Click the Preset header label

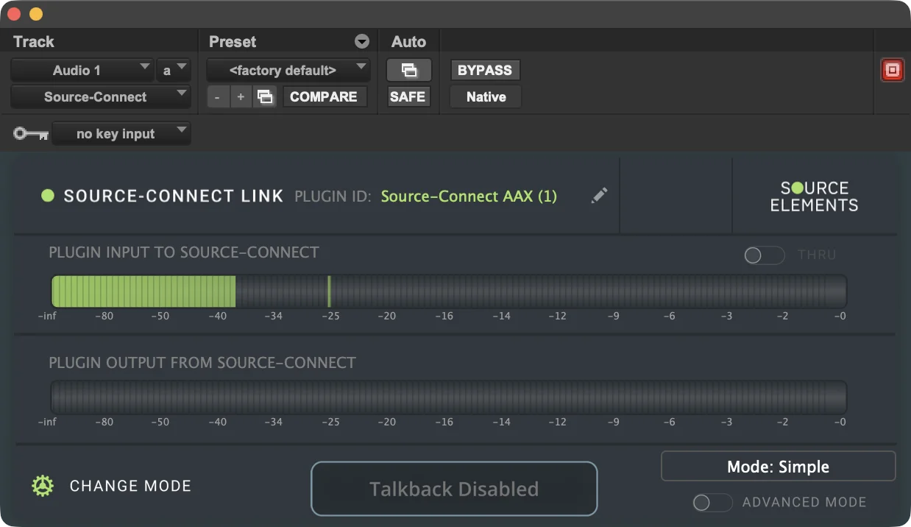(233, 42)
